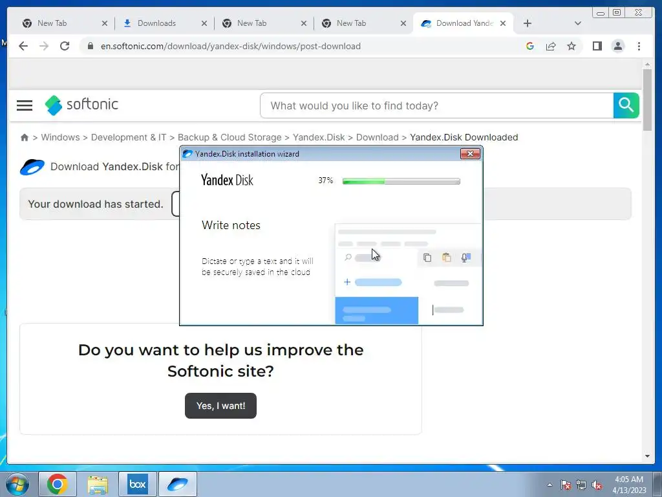Open the Chrome profile avatar
This screenshot has width=662, height=497.
(x=617, y=46)
